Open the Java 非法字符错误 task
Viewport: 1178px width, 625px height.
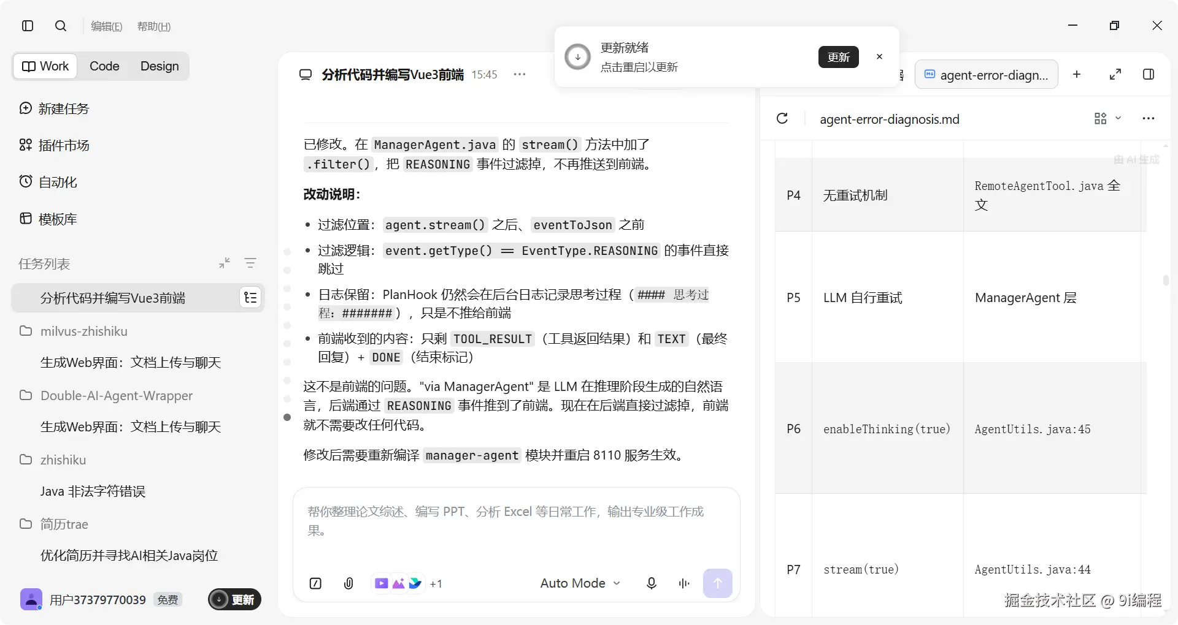coord(93,491)
